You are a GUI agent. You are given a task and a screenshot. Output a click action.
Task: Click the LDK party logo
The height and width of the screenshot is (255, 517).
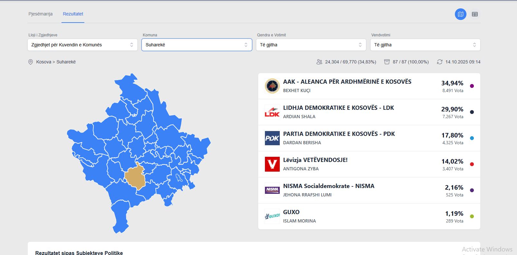pyautogui.click(x=272, y=112)
